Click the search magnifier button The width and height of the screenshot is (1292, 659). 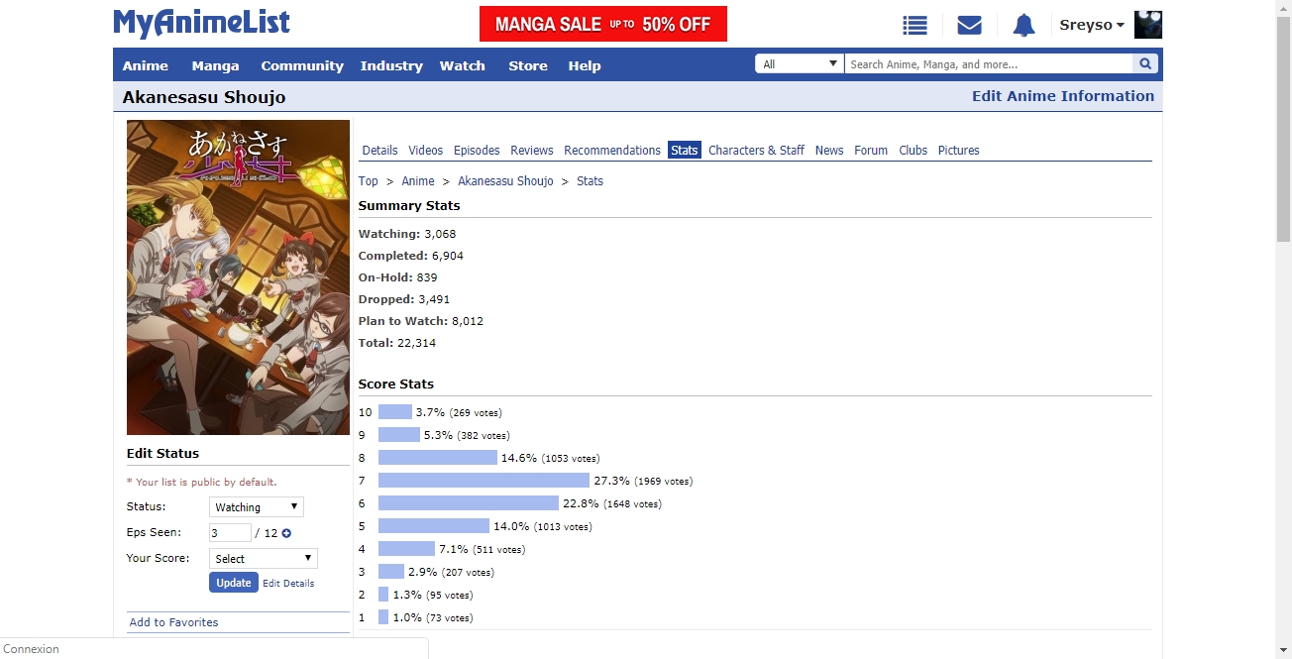[1145, 64]
